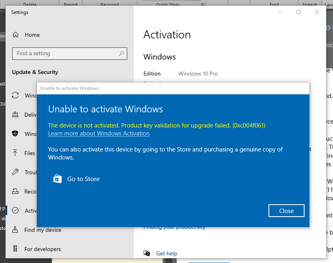The image size is (333, 263).
Task: Open Troubleshoot wrench icon
Action: (15, 172)
